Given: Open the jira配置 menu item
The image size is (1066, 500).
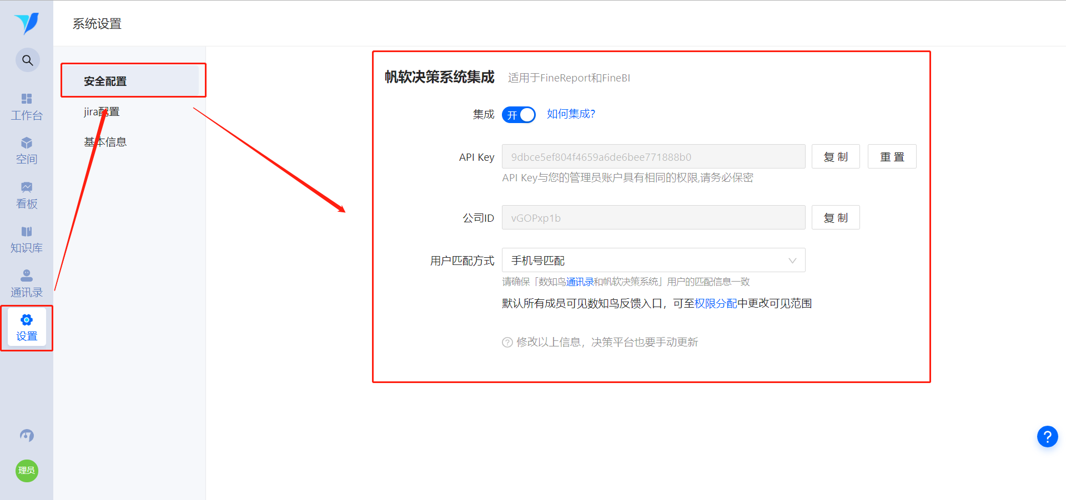Looking at the screenshot, I should (102, 111).
